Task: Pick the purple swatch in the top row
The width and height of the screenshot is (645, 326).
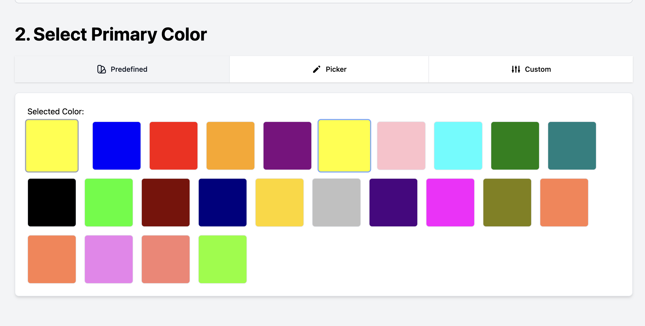Action: tap(287, 146)
